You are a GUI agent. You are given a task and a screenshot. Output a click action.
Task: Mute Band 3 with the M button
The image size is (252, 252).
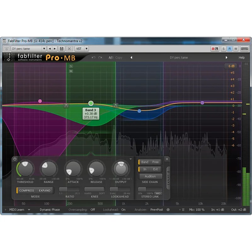coord(71,71)
